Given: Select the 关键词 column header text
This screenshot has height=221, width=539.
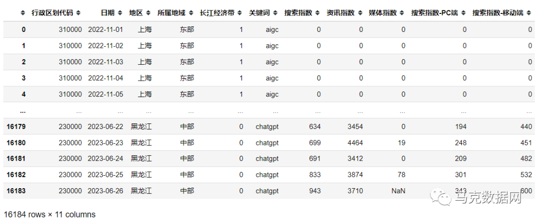Looking at the screenshot, I should point(260,13).
